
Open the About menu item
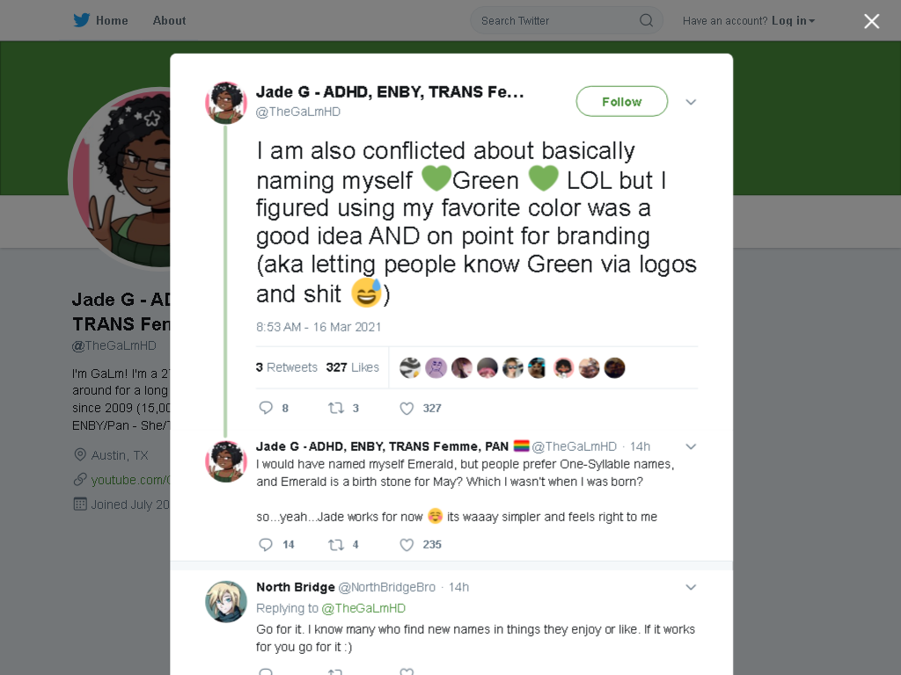coord(169,21)
